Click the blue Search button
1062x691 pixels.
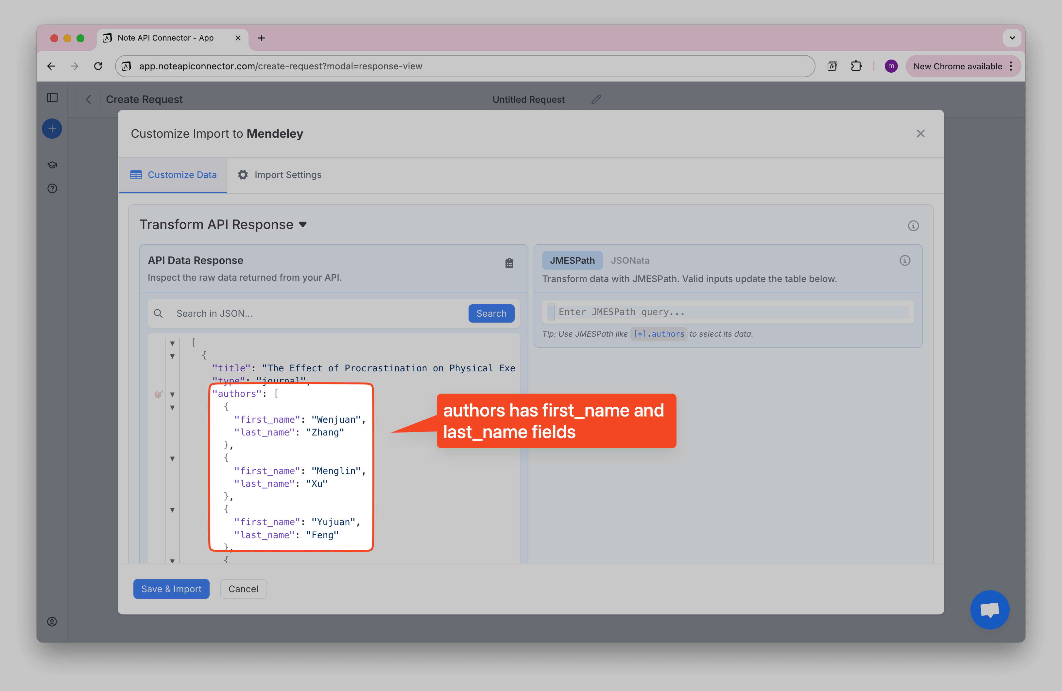point(491,314)
